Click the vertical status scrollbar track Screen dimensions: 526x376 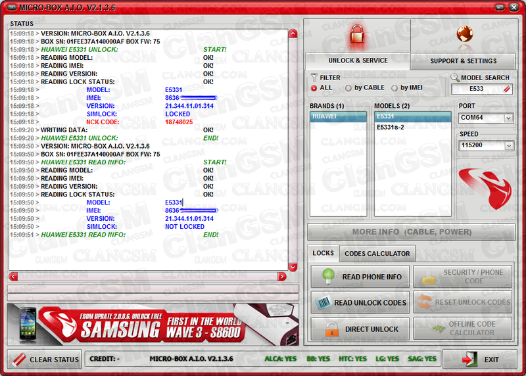293,151
